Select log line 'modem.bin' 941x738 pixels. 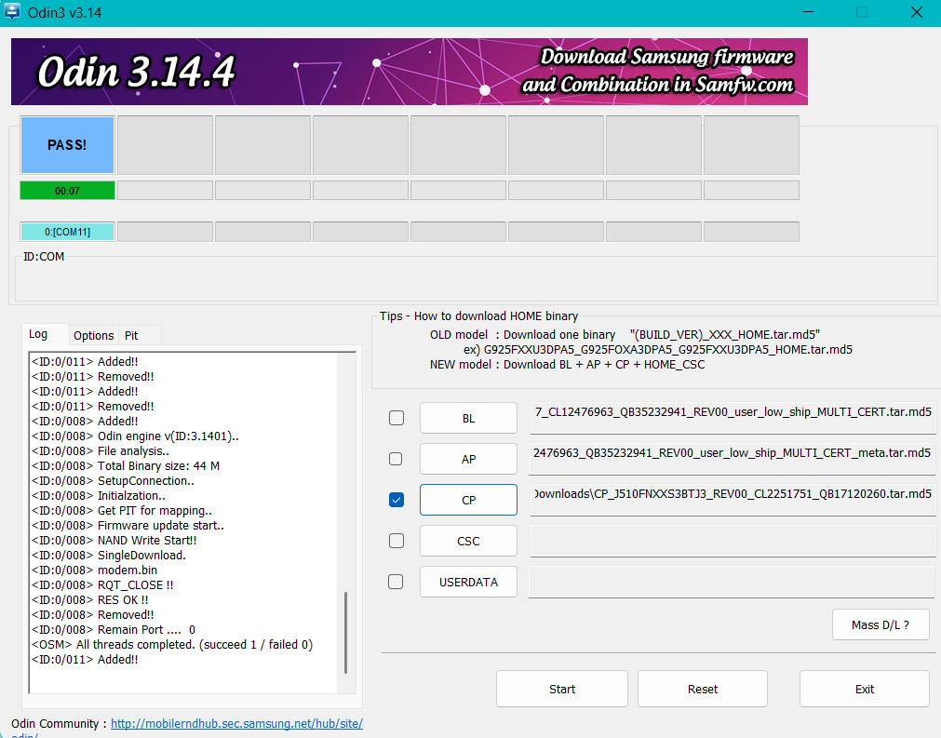tap(94, 570)
